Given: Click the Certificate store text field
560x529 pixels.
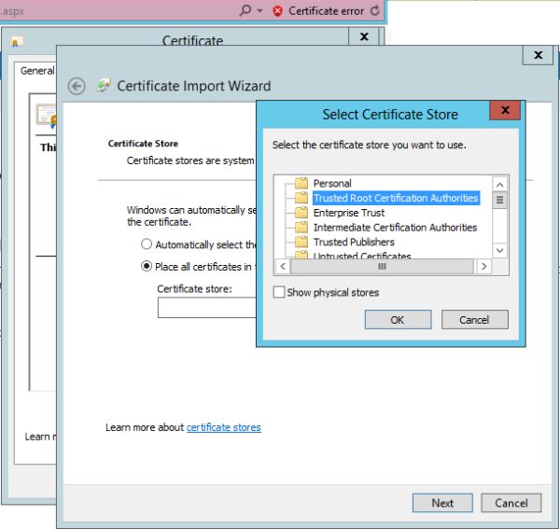Looking at the screenshot, I should click(207, 308).
